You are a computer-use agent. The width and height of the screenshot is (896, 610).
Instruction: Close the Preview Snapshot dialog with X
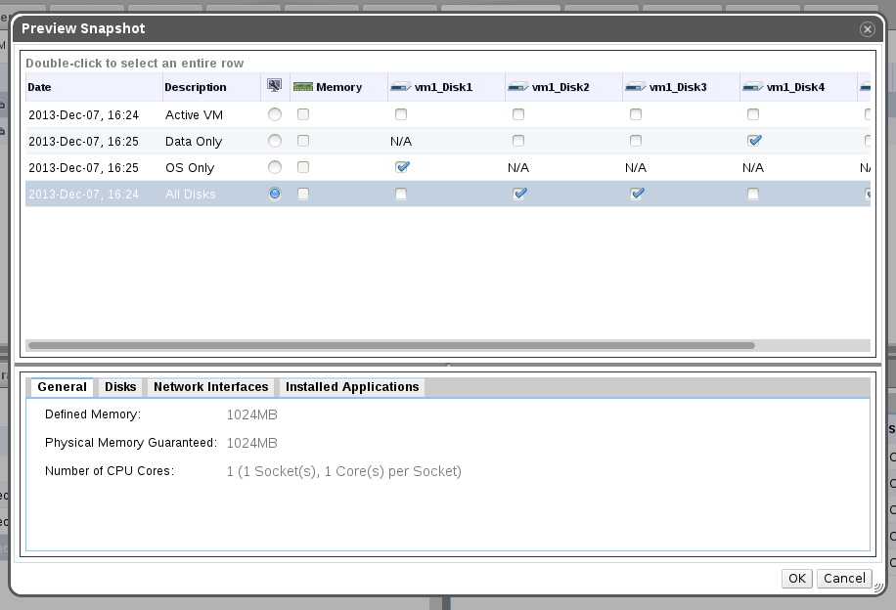click(x=867, y=29)
